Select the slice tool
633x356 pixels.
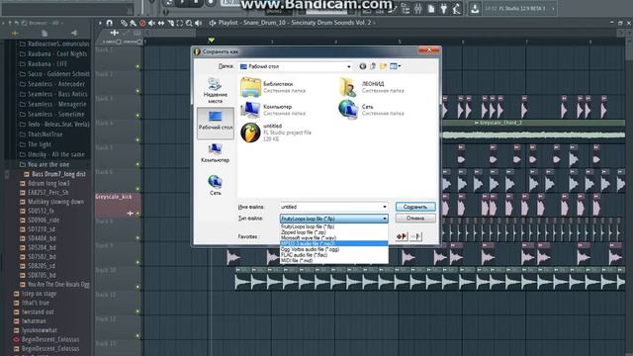tap(171, 23)
